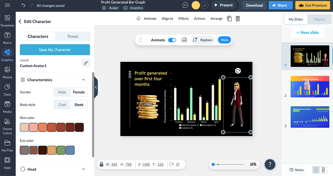Select Male as the character gender
Image resolution: width=333 pixels, height=176 pixels.
(62, 92)
